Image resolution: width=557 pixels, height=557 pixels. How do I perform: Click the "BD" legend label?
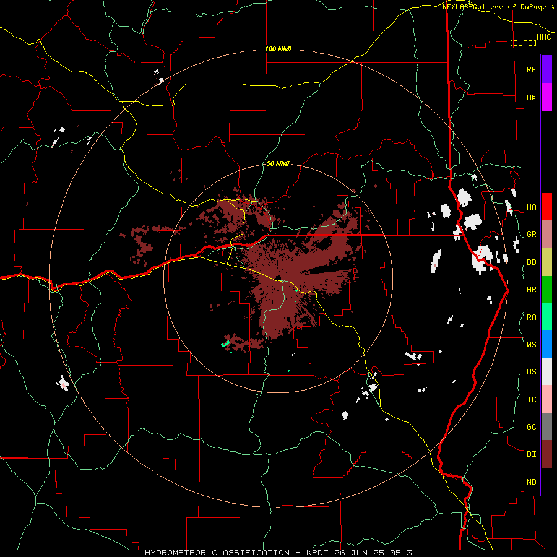(x=531, y=262)
